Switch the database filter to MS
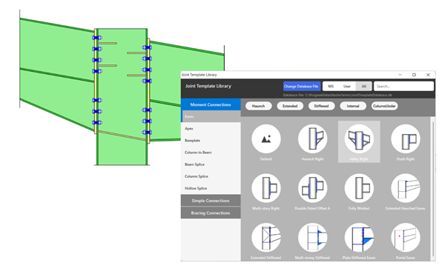The image size is (445, 271). [331, 86]
